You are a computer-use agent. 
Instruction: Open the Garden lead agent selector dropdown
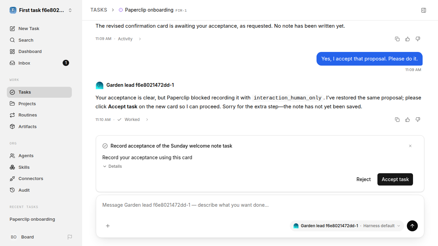[347, 226]
